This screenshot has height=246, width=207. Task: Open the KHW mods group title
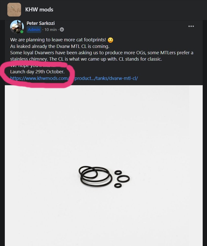point(39,10)
